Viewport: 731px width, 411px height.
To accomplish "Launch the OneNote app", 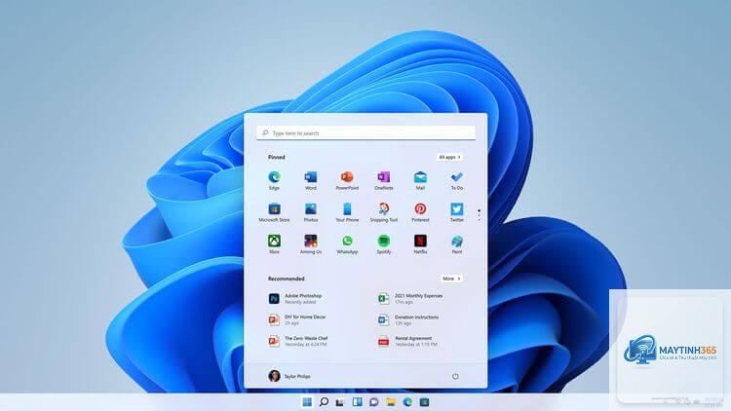I will point(384,180).
